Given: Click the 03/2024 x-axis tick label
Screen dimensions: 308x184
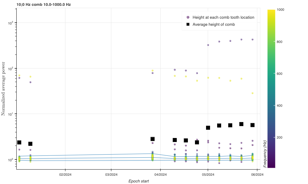Looking at the screenshot, I should click(111, 174).
